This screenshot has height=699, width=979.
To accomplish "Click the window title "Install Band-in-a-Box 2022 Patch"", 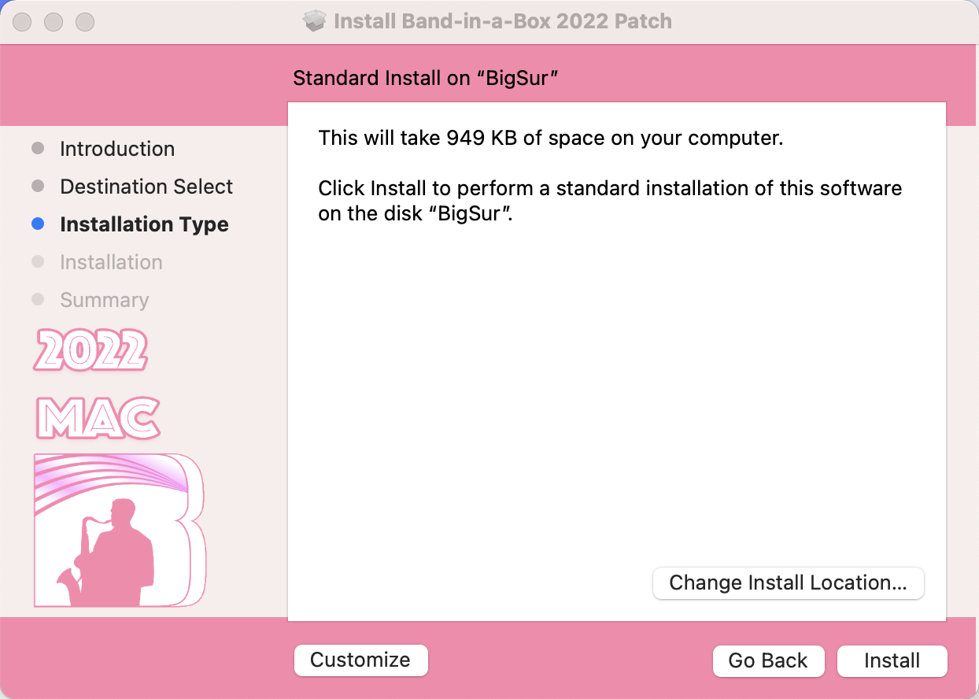I will 503,20.
